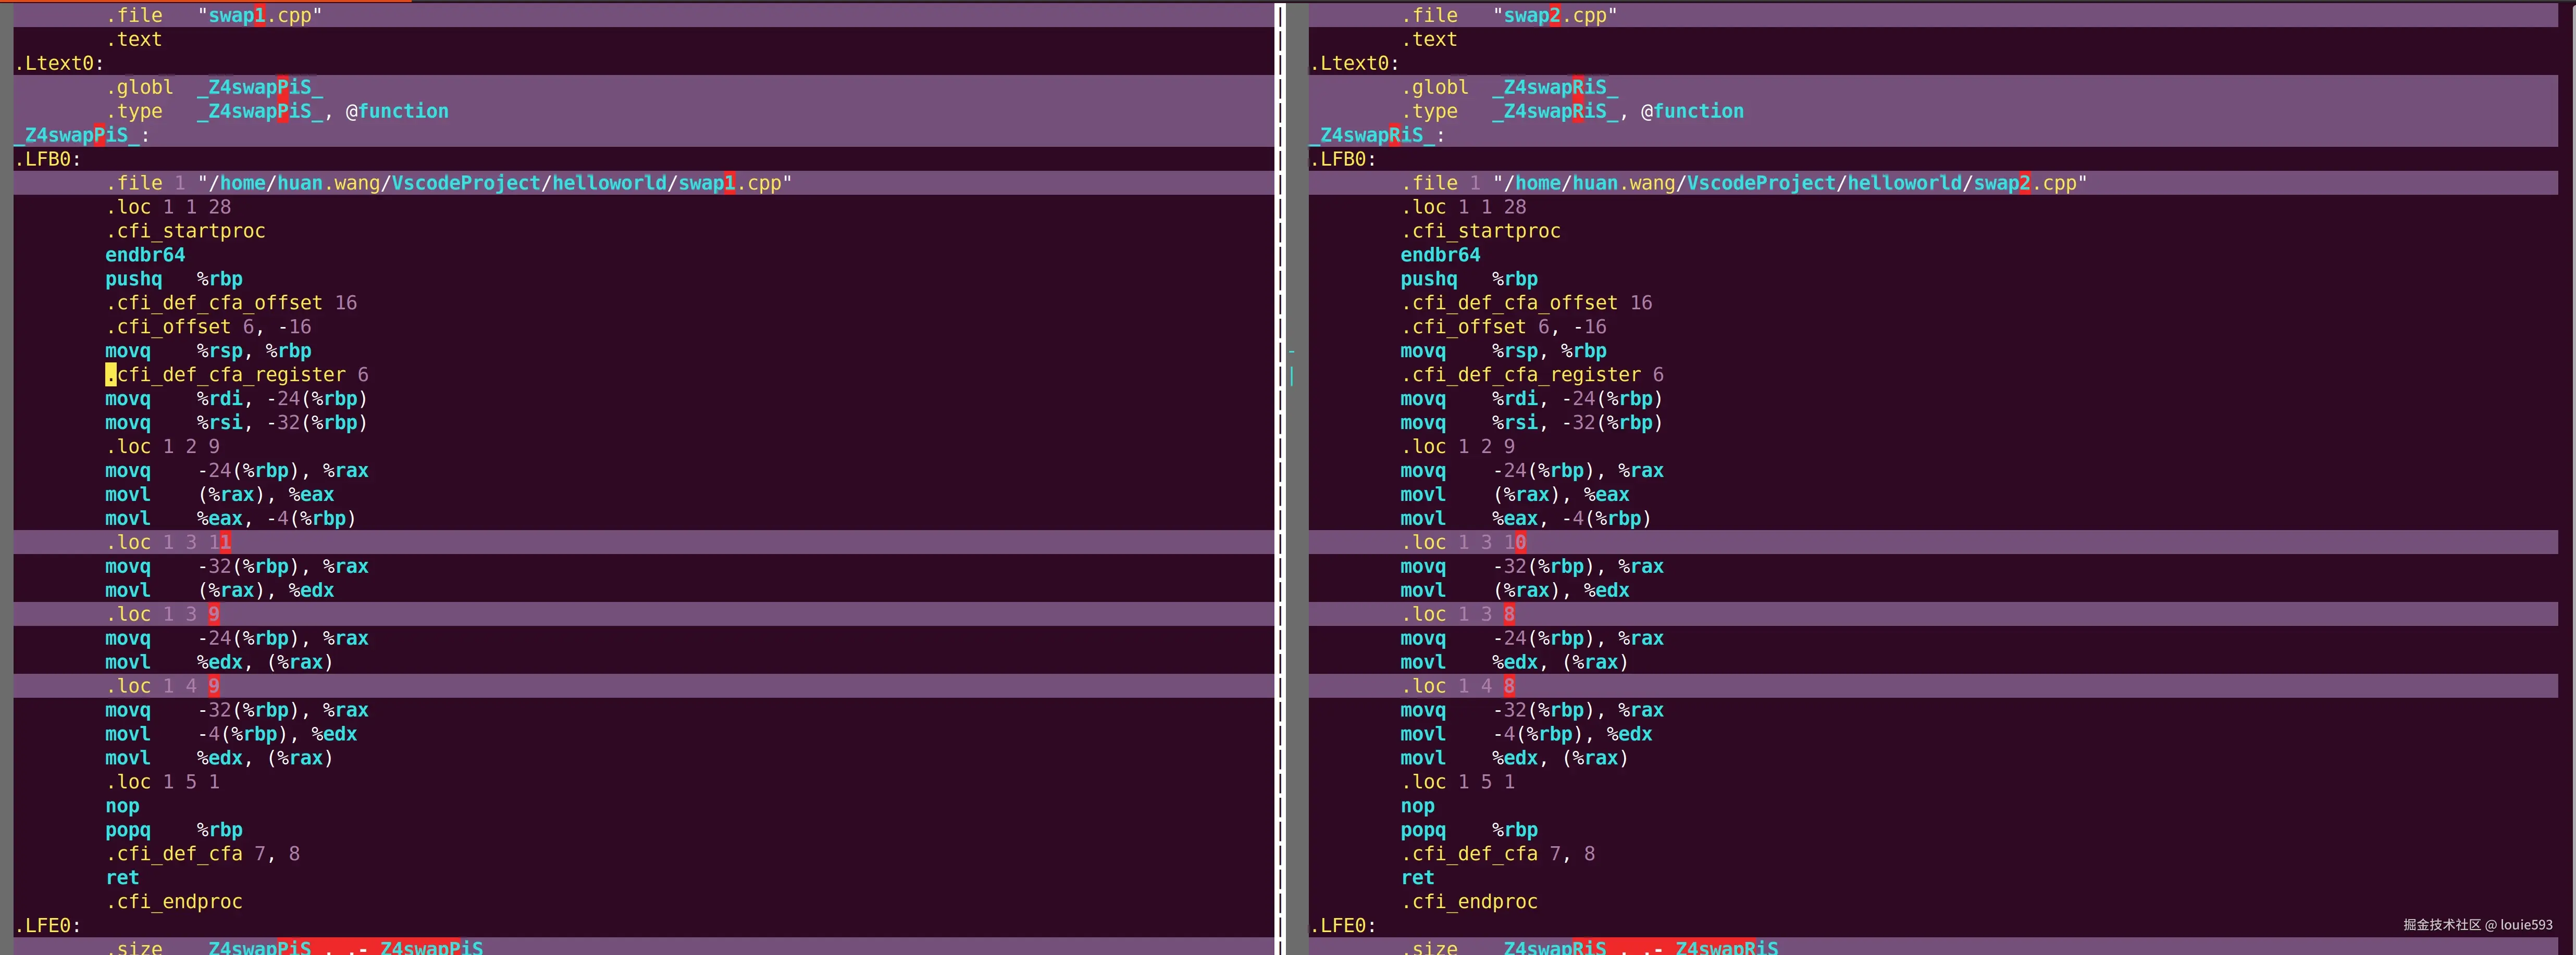Click the endbr64 instruction in the left pane
The image size is (2576, 955).
coord(145,255)
